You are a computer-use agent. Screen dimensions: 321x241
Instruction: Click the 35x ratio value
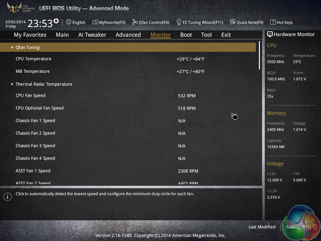click(270, 96)
